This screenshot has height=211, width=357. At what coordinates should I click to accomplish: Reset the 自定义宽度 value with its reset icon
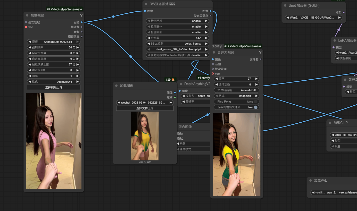pyautogui.click(x=74, y=53)
